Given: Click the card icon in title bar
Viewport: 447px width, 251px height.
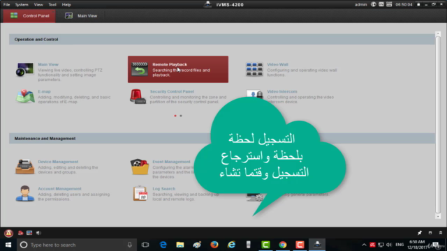Looking at the screenshot, I should pos(381,4).
